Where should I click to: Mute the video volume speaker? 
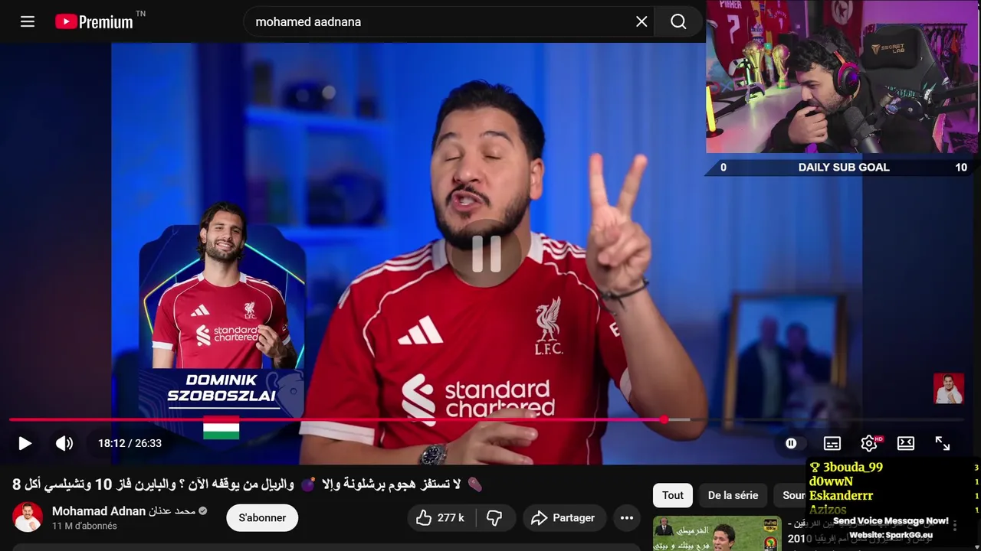tap(64, 443)
